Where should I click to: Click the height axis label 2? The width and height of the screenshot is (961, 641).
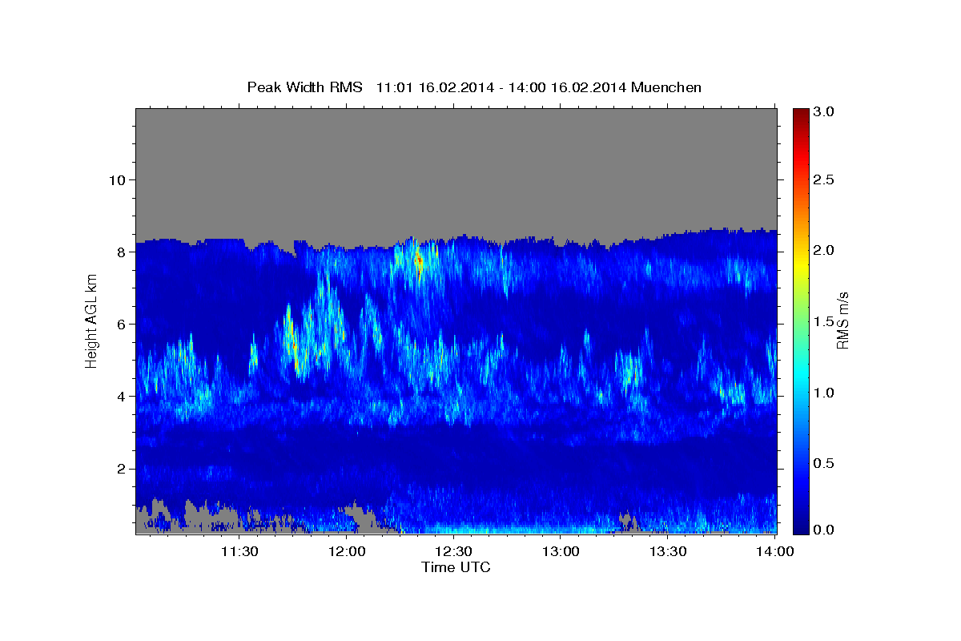(120, 469)
